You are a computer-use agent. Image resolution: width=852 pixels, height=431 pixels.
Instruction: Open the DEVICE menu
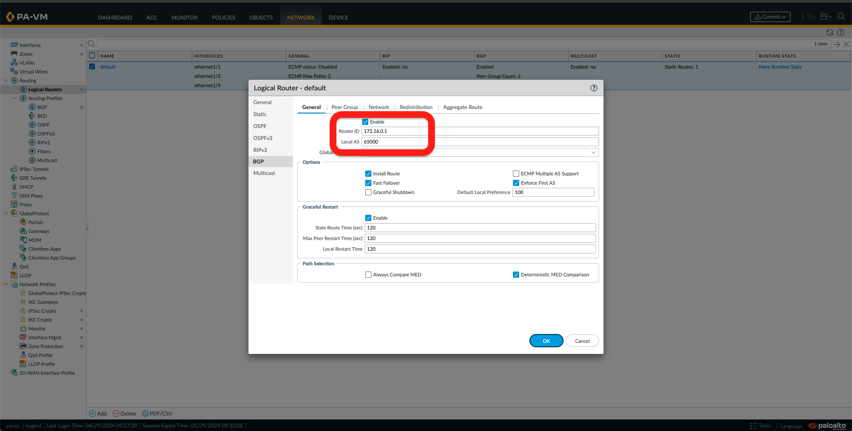pyautogui.click(x=338, y=17)
